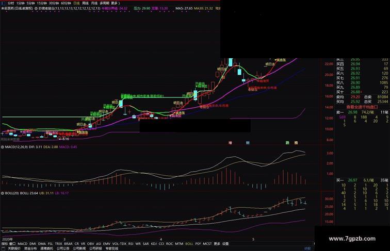Select the KDJ indicator tab

[x=154, y=244]
